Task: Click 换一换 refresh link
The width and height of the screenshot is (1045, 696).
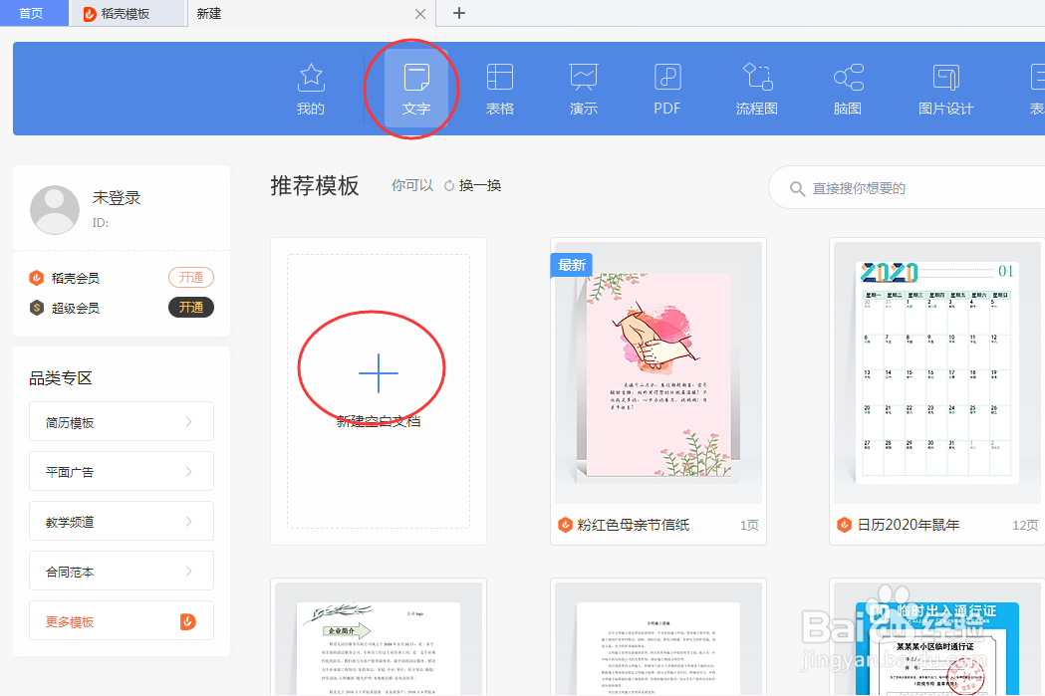Action: tap(472, 185)
